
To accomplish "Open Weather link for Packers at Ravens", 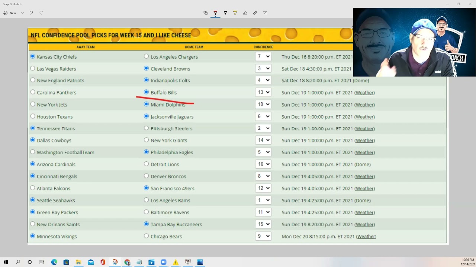I will coord(364,212).
